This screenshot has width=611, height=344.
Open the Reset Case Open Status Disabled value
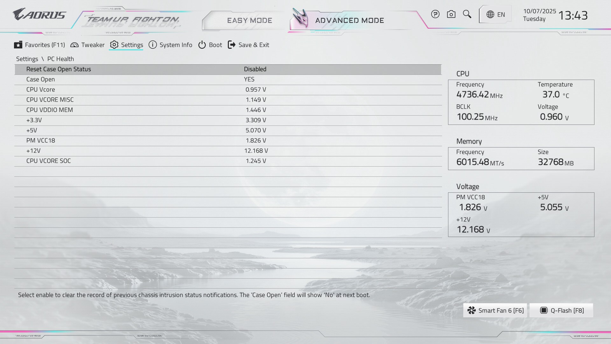click(255, 69)
